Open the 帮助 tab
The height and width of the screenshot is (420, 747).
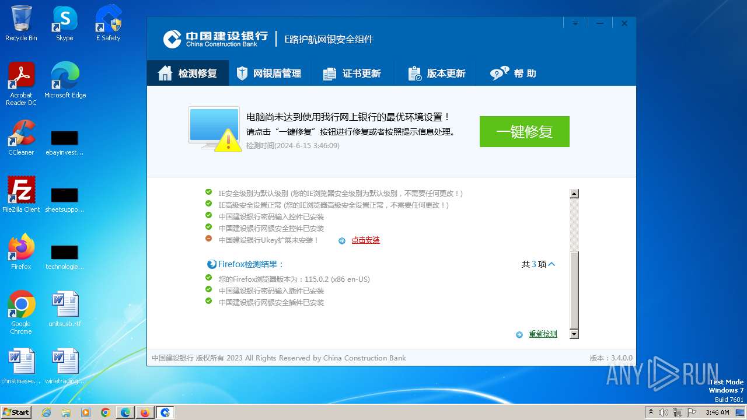coord(514,73)
